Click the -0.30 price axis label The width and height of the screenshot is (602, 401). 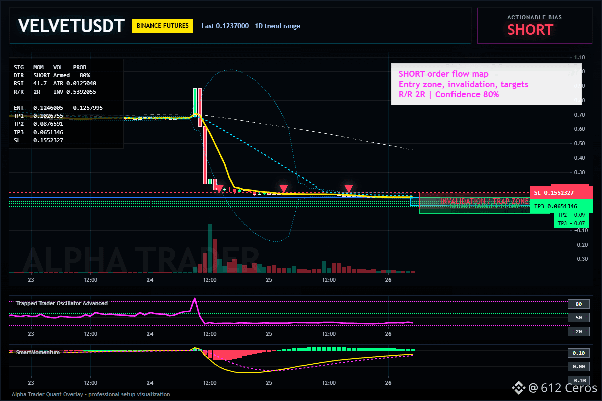[x=581, y=259]
